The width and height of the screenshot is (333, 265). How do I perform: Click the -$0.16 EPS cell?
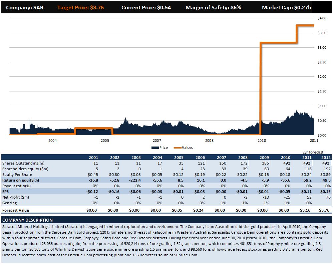coord(113,192)
